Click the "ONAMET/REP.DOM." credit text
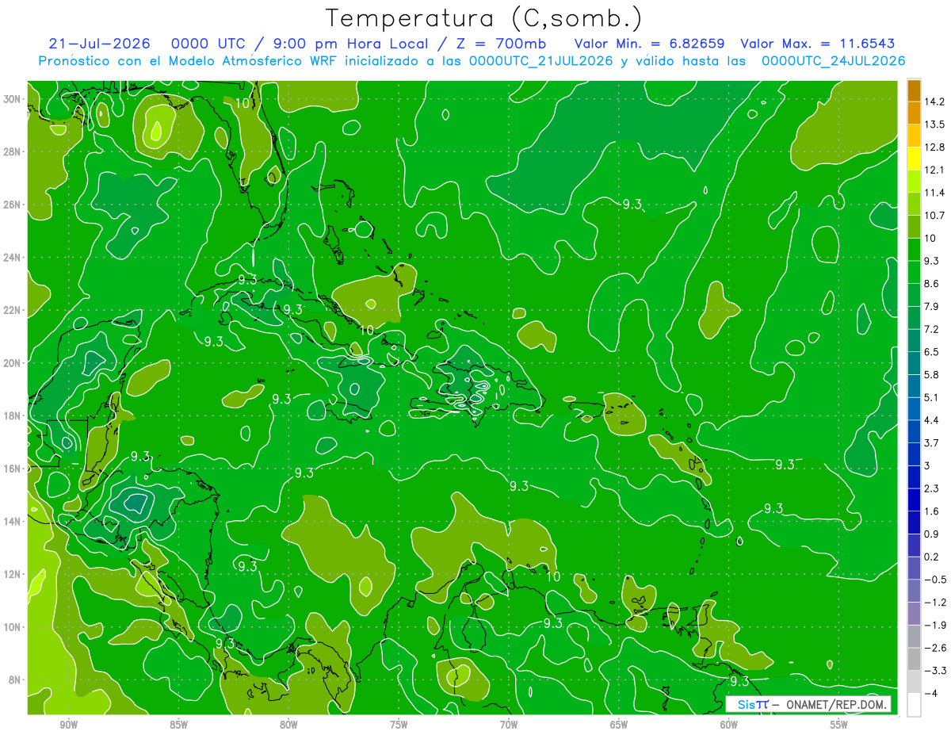 pyautogui.click(x=836, y=704)
